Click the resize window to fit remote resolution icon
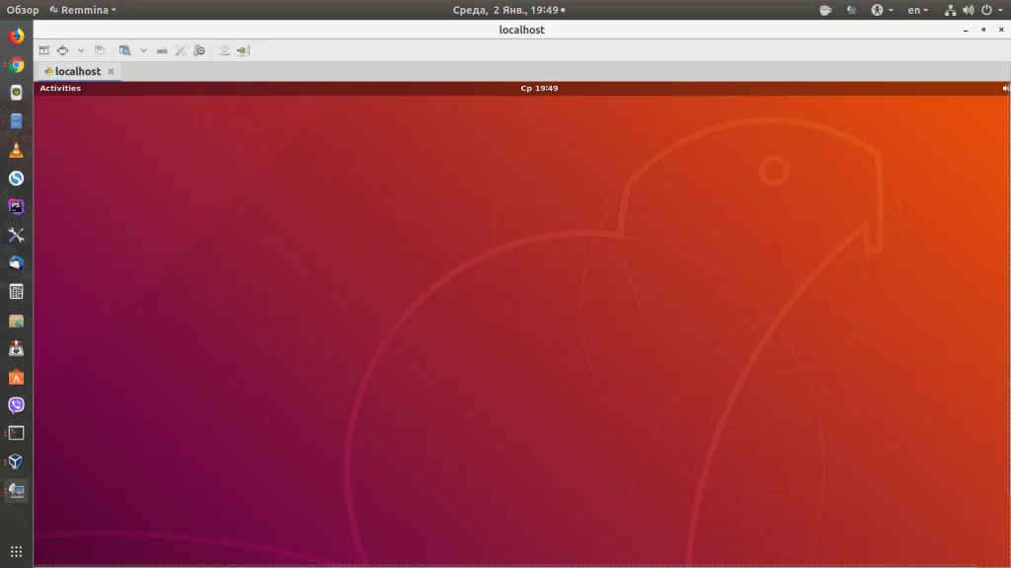The height and width of the screenshot is (568, 1011). pyautogui.click(x=43, y=50)
